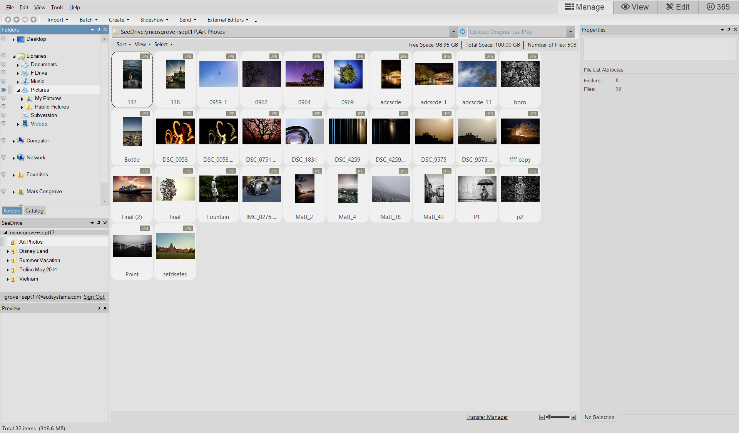739x433 pixels.
Task: Toggle Easy-Select marker beside Desktop
Action: pos(3,39)
